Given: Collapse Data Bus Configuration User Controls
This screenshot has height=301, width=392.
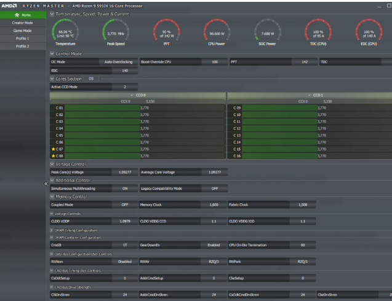Looking at the screenshot, I should pyautogui.click(x=52, y=254).
